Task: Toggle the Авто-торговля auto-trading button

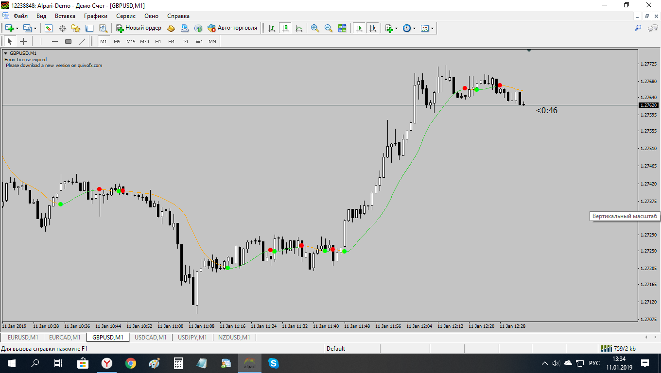Action: 232,28
